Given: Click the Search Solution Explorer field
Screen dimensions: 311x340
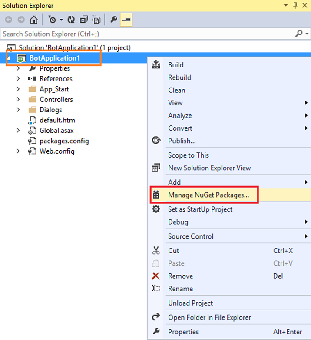Looking at the screenshot, I should point(147,34).
